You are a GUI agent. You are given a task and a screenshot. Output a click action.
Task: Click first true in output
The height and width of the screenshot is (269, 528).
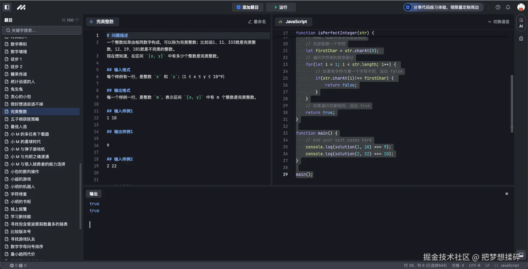click(x=94, y=204)
